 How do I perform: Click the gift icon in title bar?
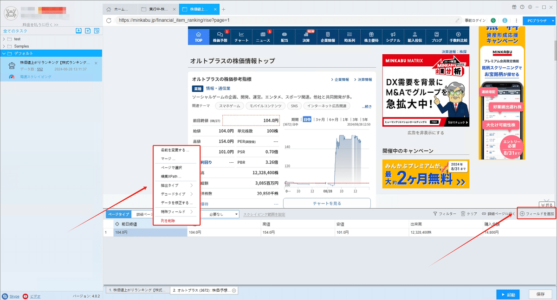point(514,7)
